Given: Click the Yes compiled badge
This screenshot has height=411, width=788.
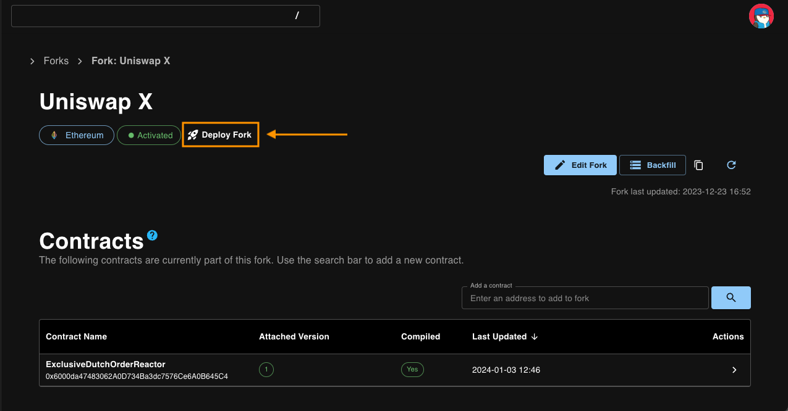Looking at the screenshot, I should pos(412,370).
